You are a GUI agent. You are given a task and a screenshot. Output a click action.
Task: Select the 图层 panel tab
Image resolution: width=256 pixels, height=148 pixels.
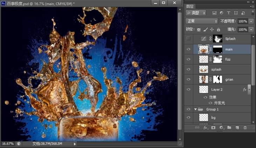[x=190, y=6]
